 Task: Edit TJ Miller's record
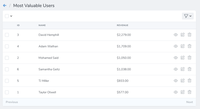coord(183,80)
